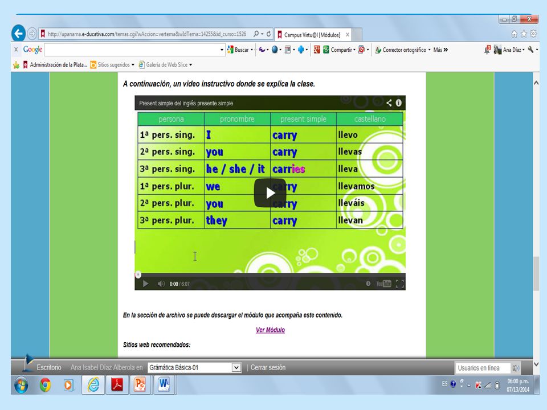The image size is (547, 410).
Task: Click the blue plus toolbar icon
Action: click(x=301, y=50)
